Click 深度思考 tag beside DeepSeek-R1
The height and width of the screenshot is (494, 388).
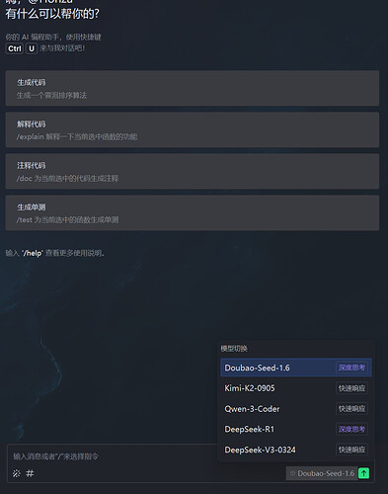(x=351, y=429)
